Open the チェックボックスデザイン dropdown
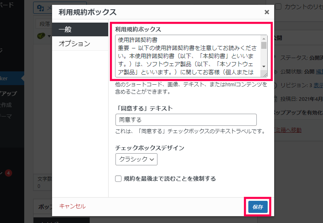 (136, 159)
